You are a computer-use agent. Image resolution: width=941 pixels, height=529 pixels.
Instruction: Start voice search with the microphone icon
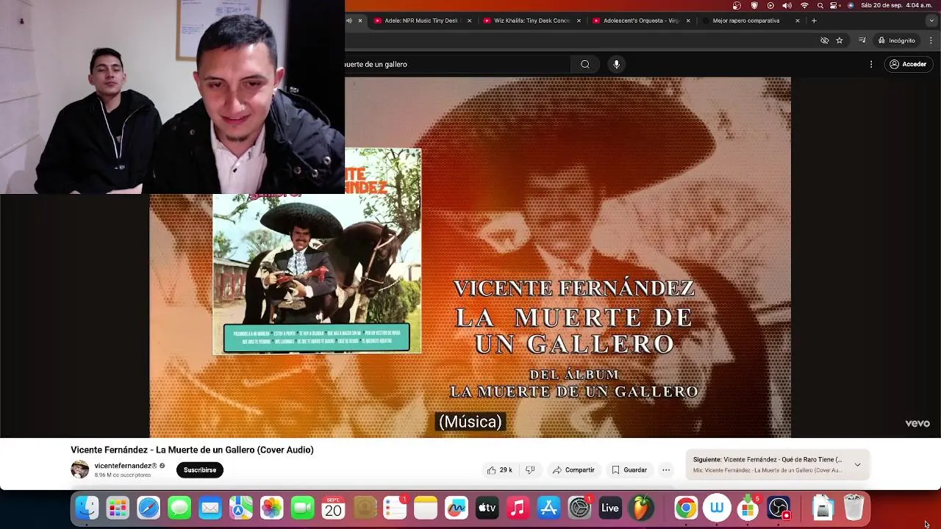(616, 64)
